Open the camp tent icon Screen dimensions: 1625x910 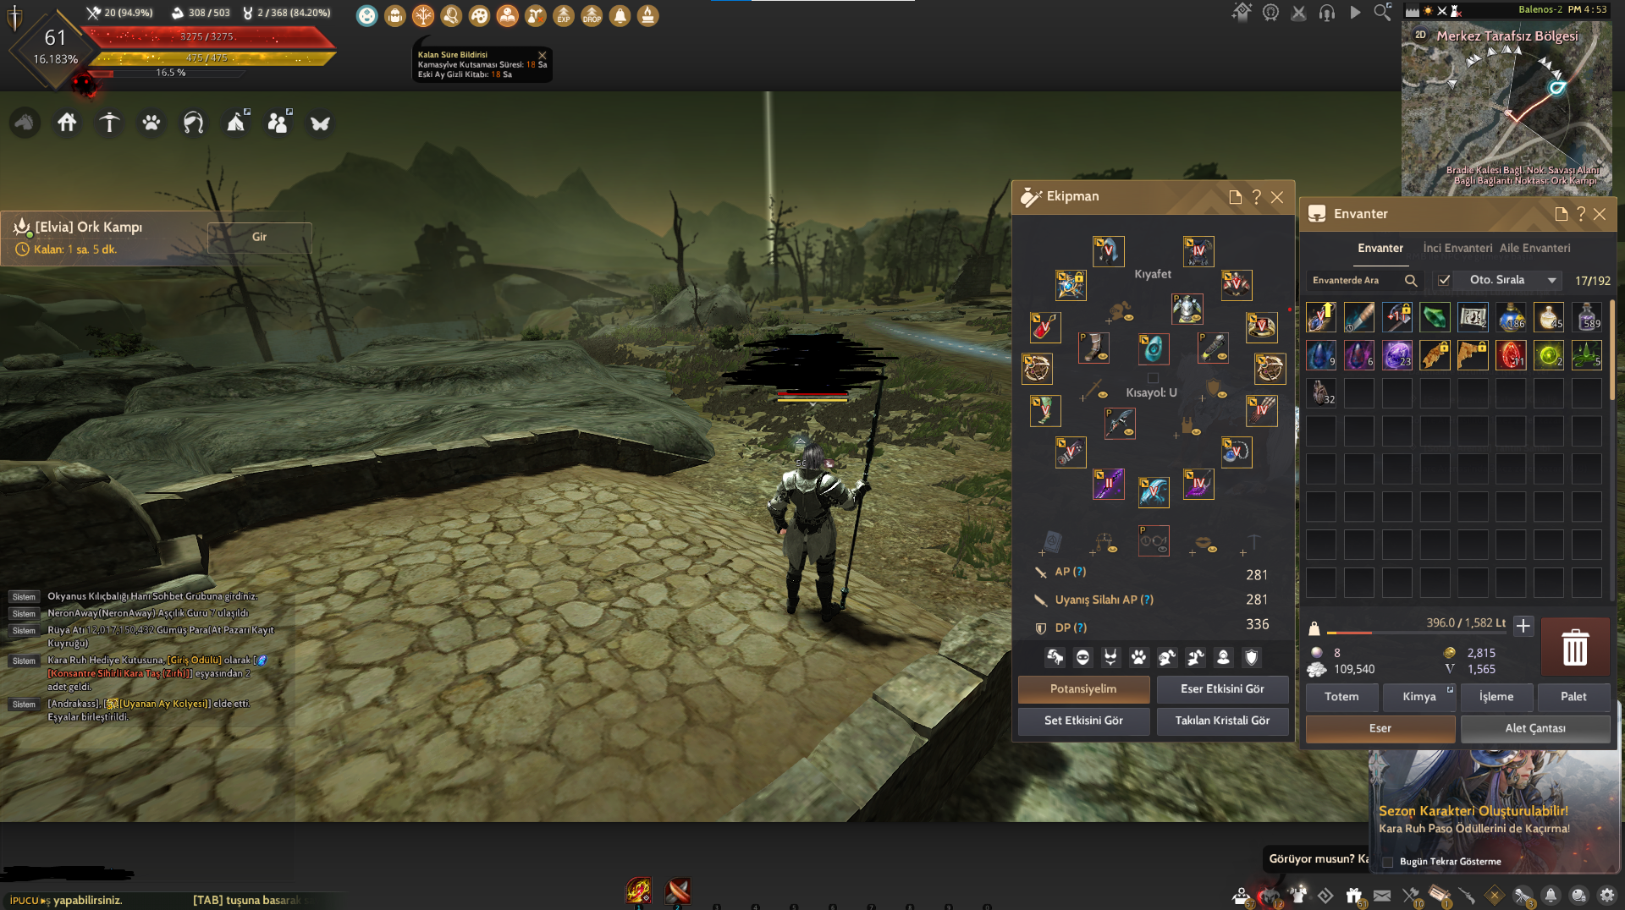[x=236, y=123]
